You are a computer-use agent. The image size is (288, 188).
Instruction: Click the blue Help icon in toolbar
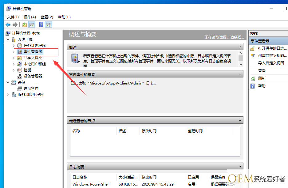[x=41, y=25]
